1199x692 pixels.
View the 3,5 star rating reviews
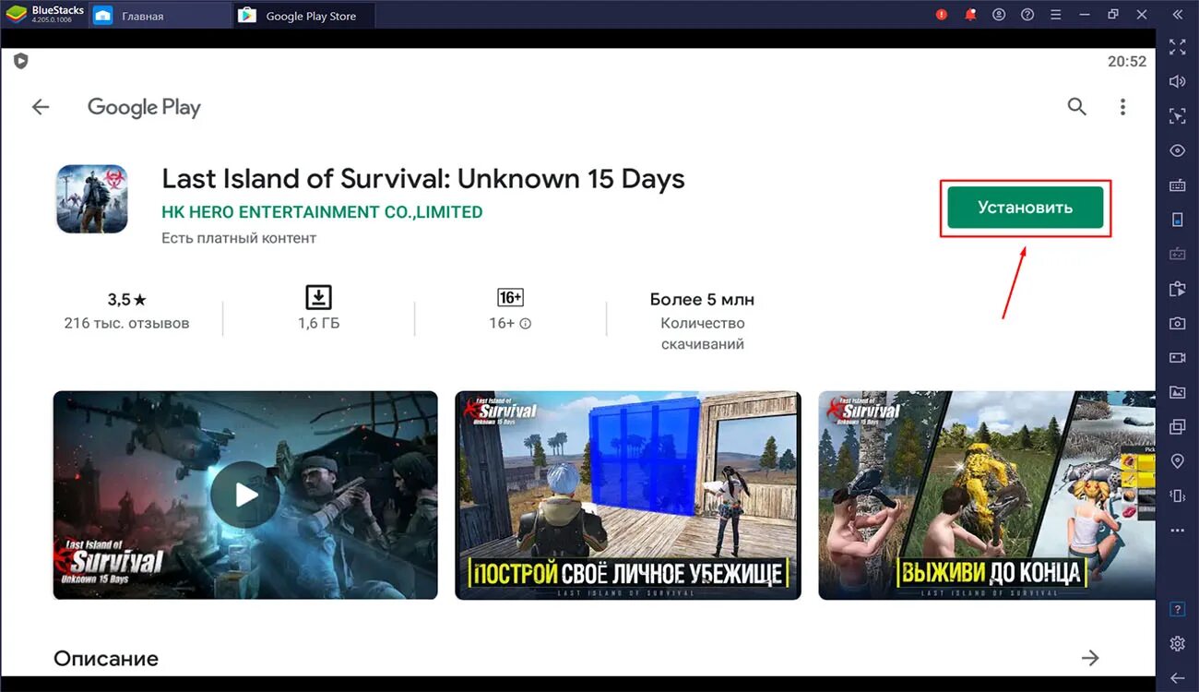[x=127, y=300]
